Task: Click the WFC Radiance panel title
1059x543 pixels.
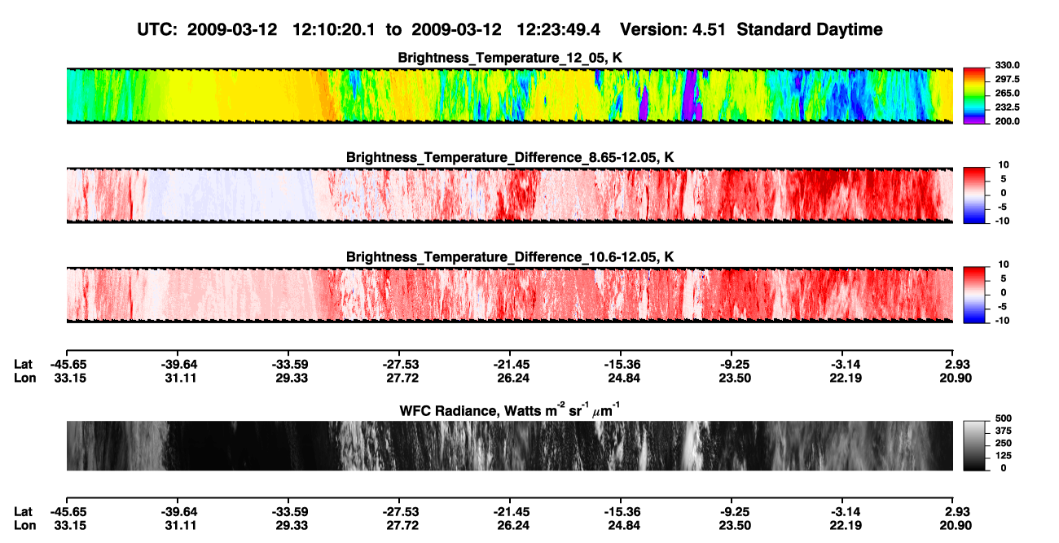Action: click(509, 409)
